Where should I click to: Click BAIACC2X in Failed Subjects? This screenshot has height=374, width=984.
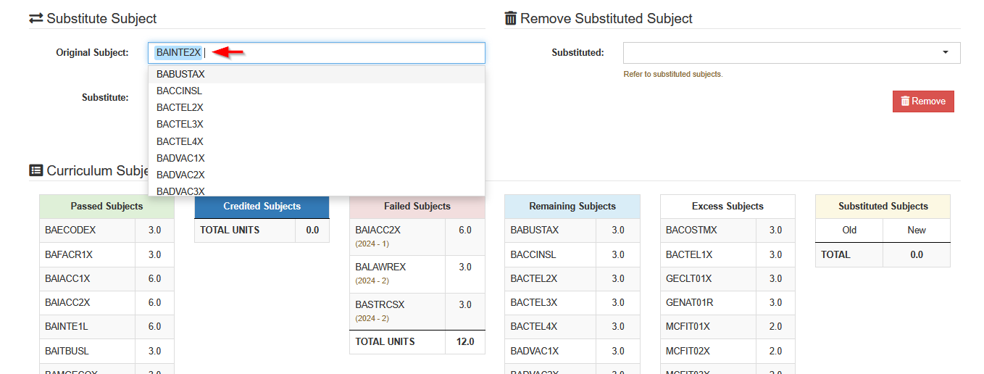coord(378,230)
